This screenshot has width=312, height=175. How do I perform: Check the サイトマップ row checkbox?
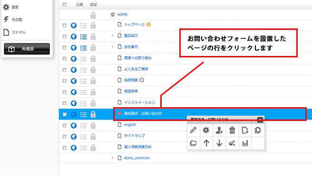pyautogui.click(x=65, y=137)
